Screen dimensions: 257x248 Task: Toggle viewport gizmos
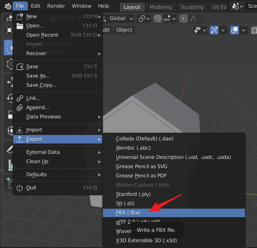214,30
